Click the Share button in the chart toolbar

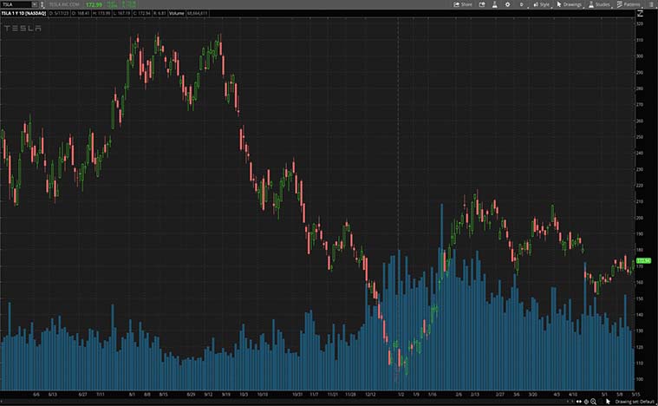click(x=463, y=4)
